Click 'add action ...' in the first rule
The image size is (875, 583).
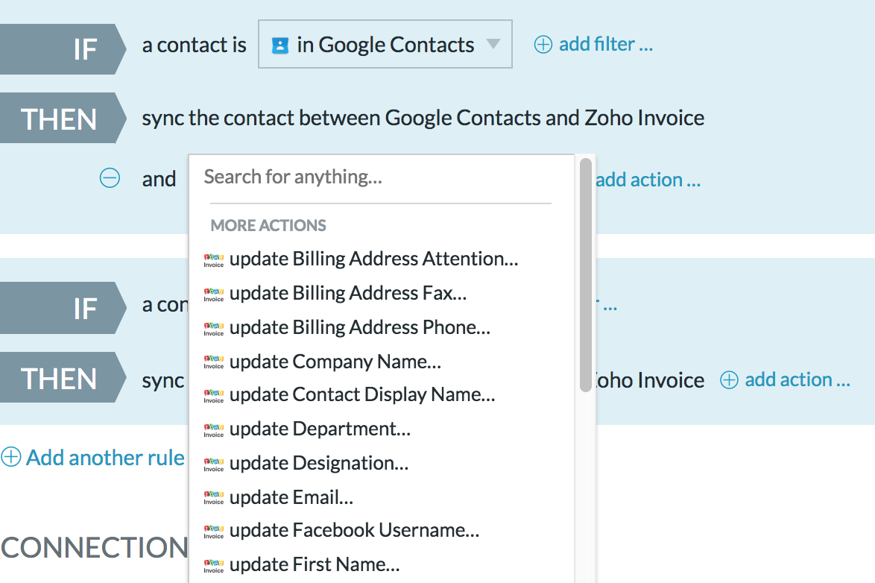(x=648, y=180)
